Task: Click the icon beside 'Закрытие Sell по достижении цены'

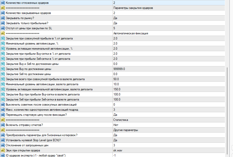Action: click(x=3, y=74)
